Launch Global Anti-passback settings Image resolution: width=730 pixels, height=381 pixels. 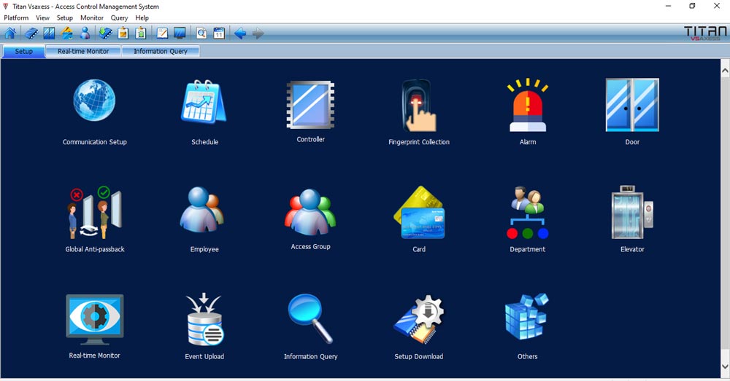click(94, 213)
